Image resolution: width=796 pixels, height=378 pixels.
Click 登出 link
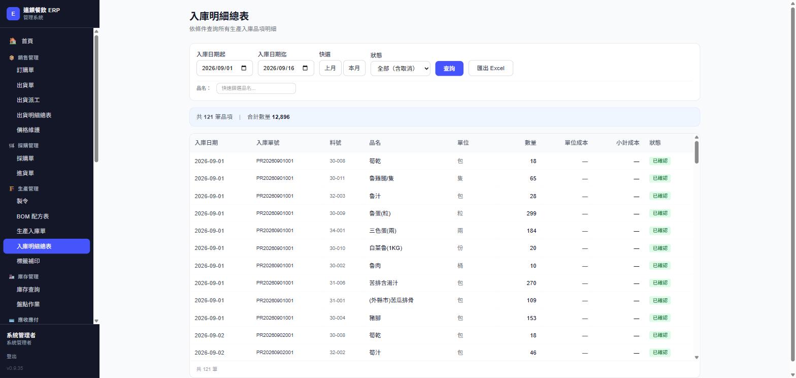click(12, 357)
